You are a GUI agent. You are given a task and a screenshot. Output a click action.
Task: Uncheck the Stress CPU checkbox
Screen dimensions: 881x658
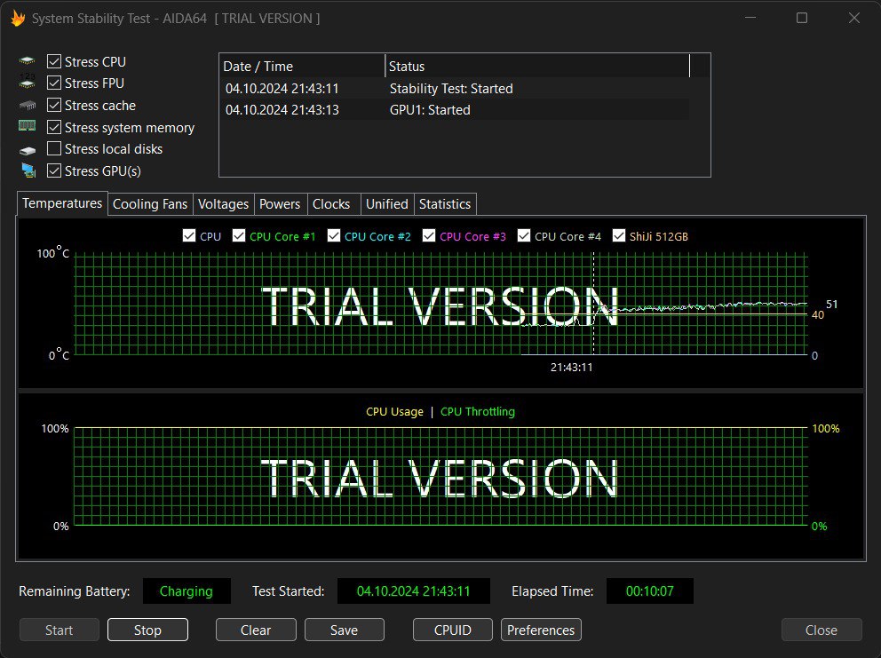[x=54, y=61]
